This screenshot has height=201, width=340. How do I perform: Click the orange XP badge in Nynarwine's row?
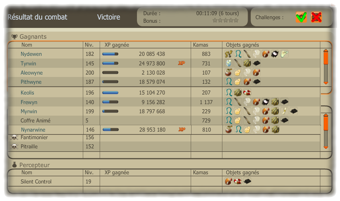pos(182,130)
